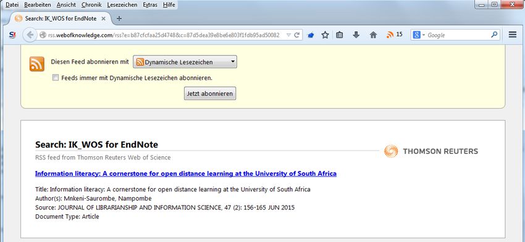525x242 pixels.
Task: Click the 'Author(s): Mnkeni-Saurombe, Nampombe' line
Action: [93, 199]
